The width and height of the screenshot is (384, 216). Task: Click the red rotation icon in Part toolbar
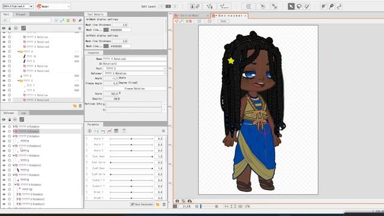tap(74, 20)
